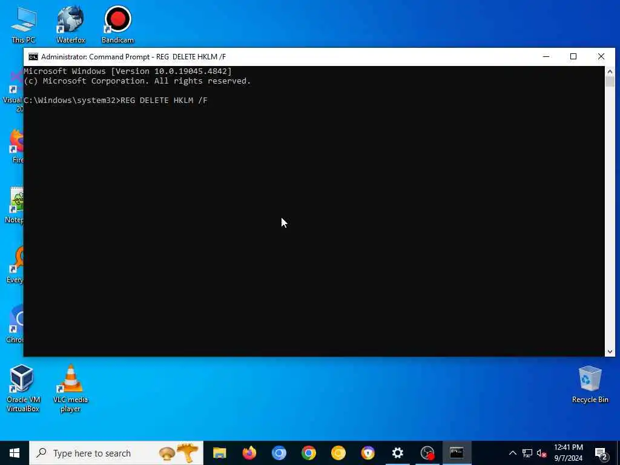This screenshot has width=620, height=465.
Task: Open the notification center icon
Action: pyautogui.click(x=601, y=453)
